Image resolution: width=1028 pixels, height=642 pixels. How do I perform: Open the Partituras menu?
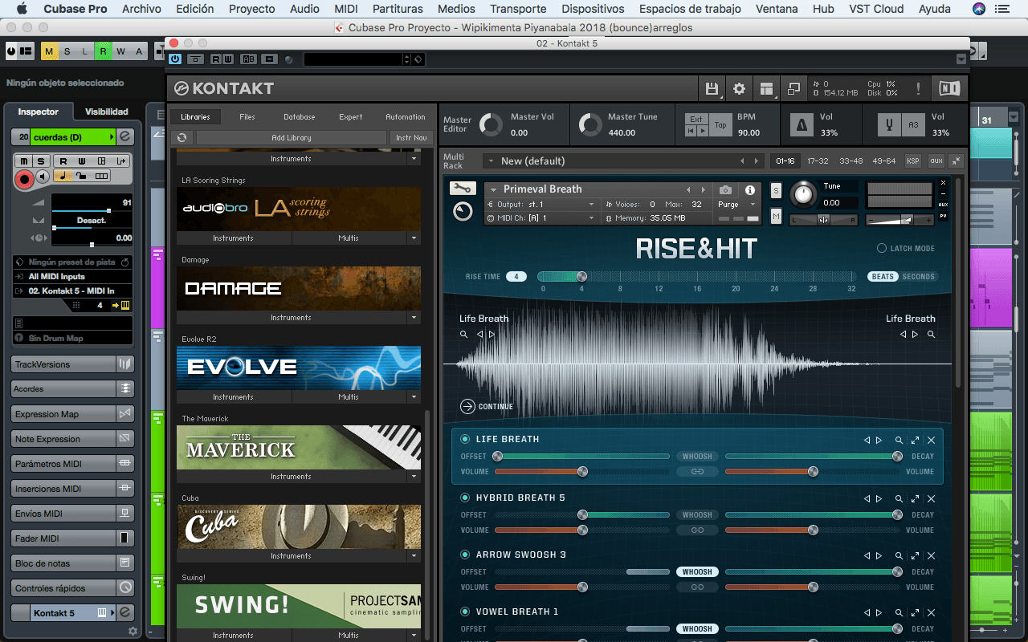click(398, 9)
